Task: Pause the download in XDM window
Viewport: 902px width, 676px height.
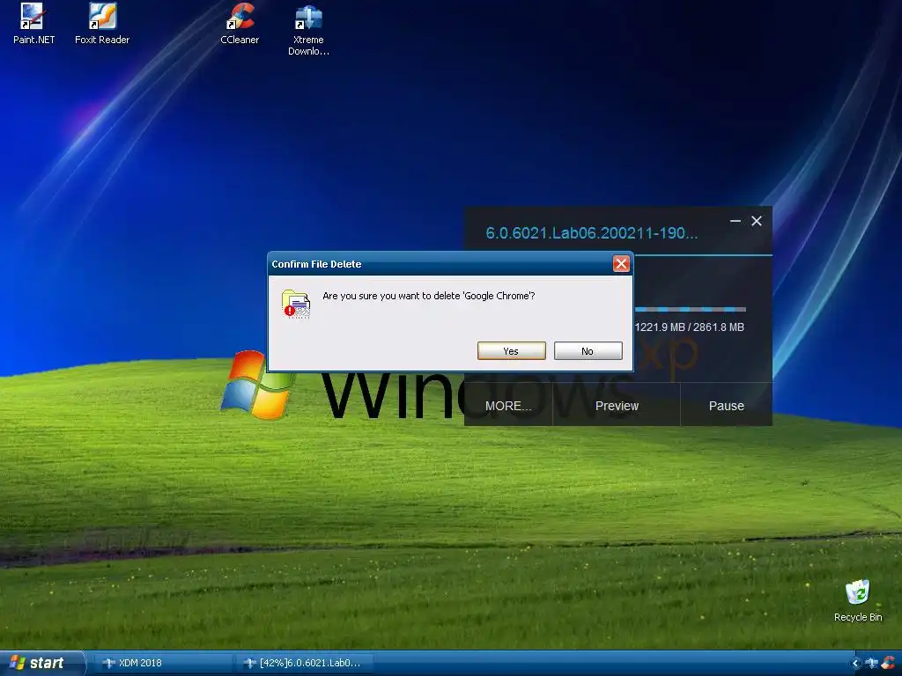Action: (x=727, y=406)
